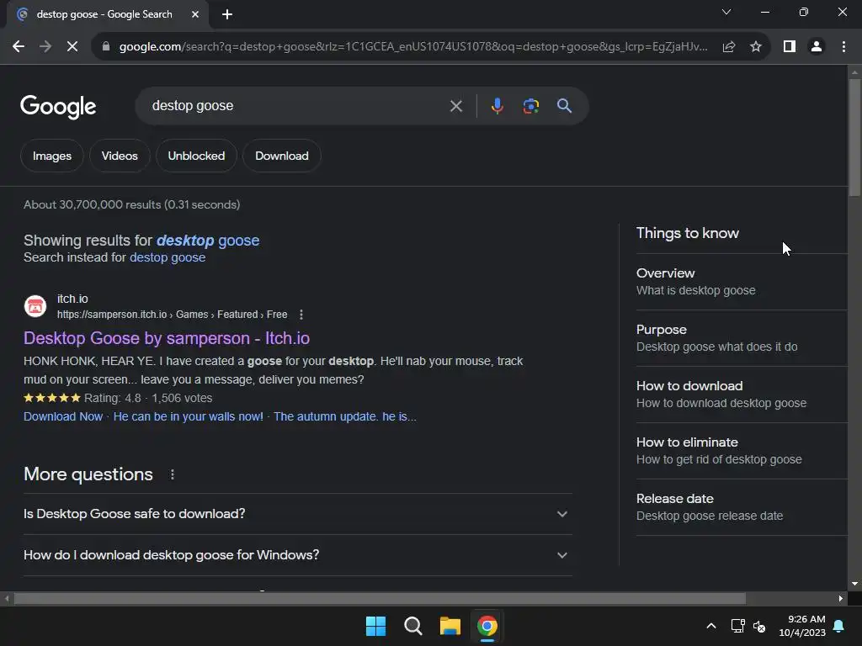Screen dimensions: 862x646
Task: Open Chrome three-dot menu
Action: [x=843, y=47]
